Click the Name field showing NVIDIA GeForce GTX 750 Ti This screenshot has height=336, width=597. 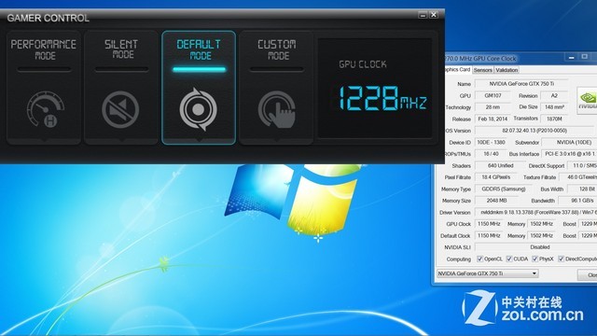(521, 84)
